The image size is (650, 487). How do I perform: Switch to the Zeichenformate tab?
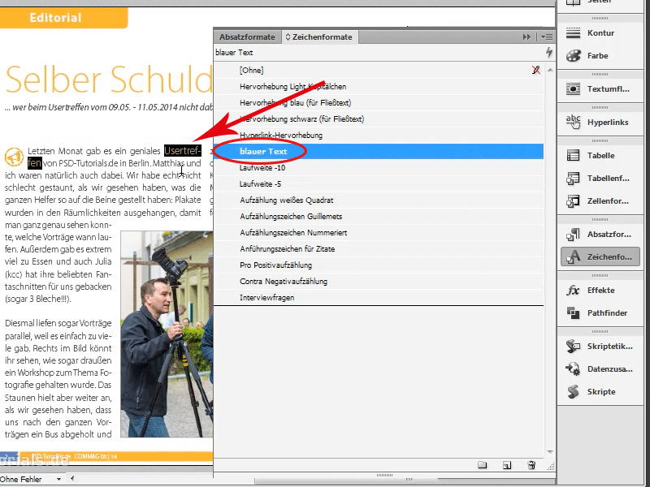(x=319, y=37)
